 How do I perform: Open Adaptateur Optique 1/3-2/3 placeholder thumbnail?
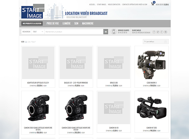click(38, 63)
